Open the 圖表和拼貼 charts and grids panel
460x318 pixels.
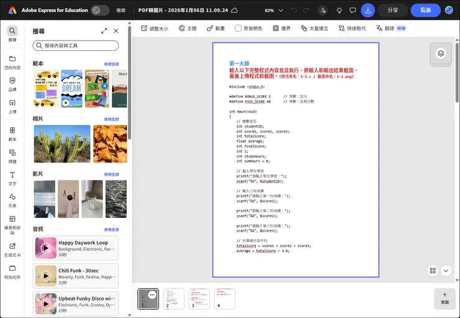point(12,225)
